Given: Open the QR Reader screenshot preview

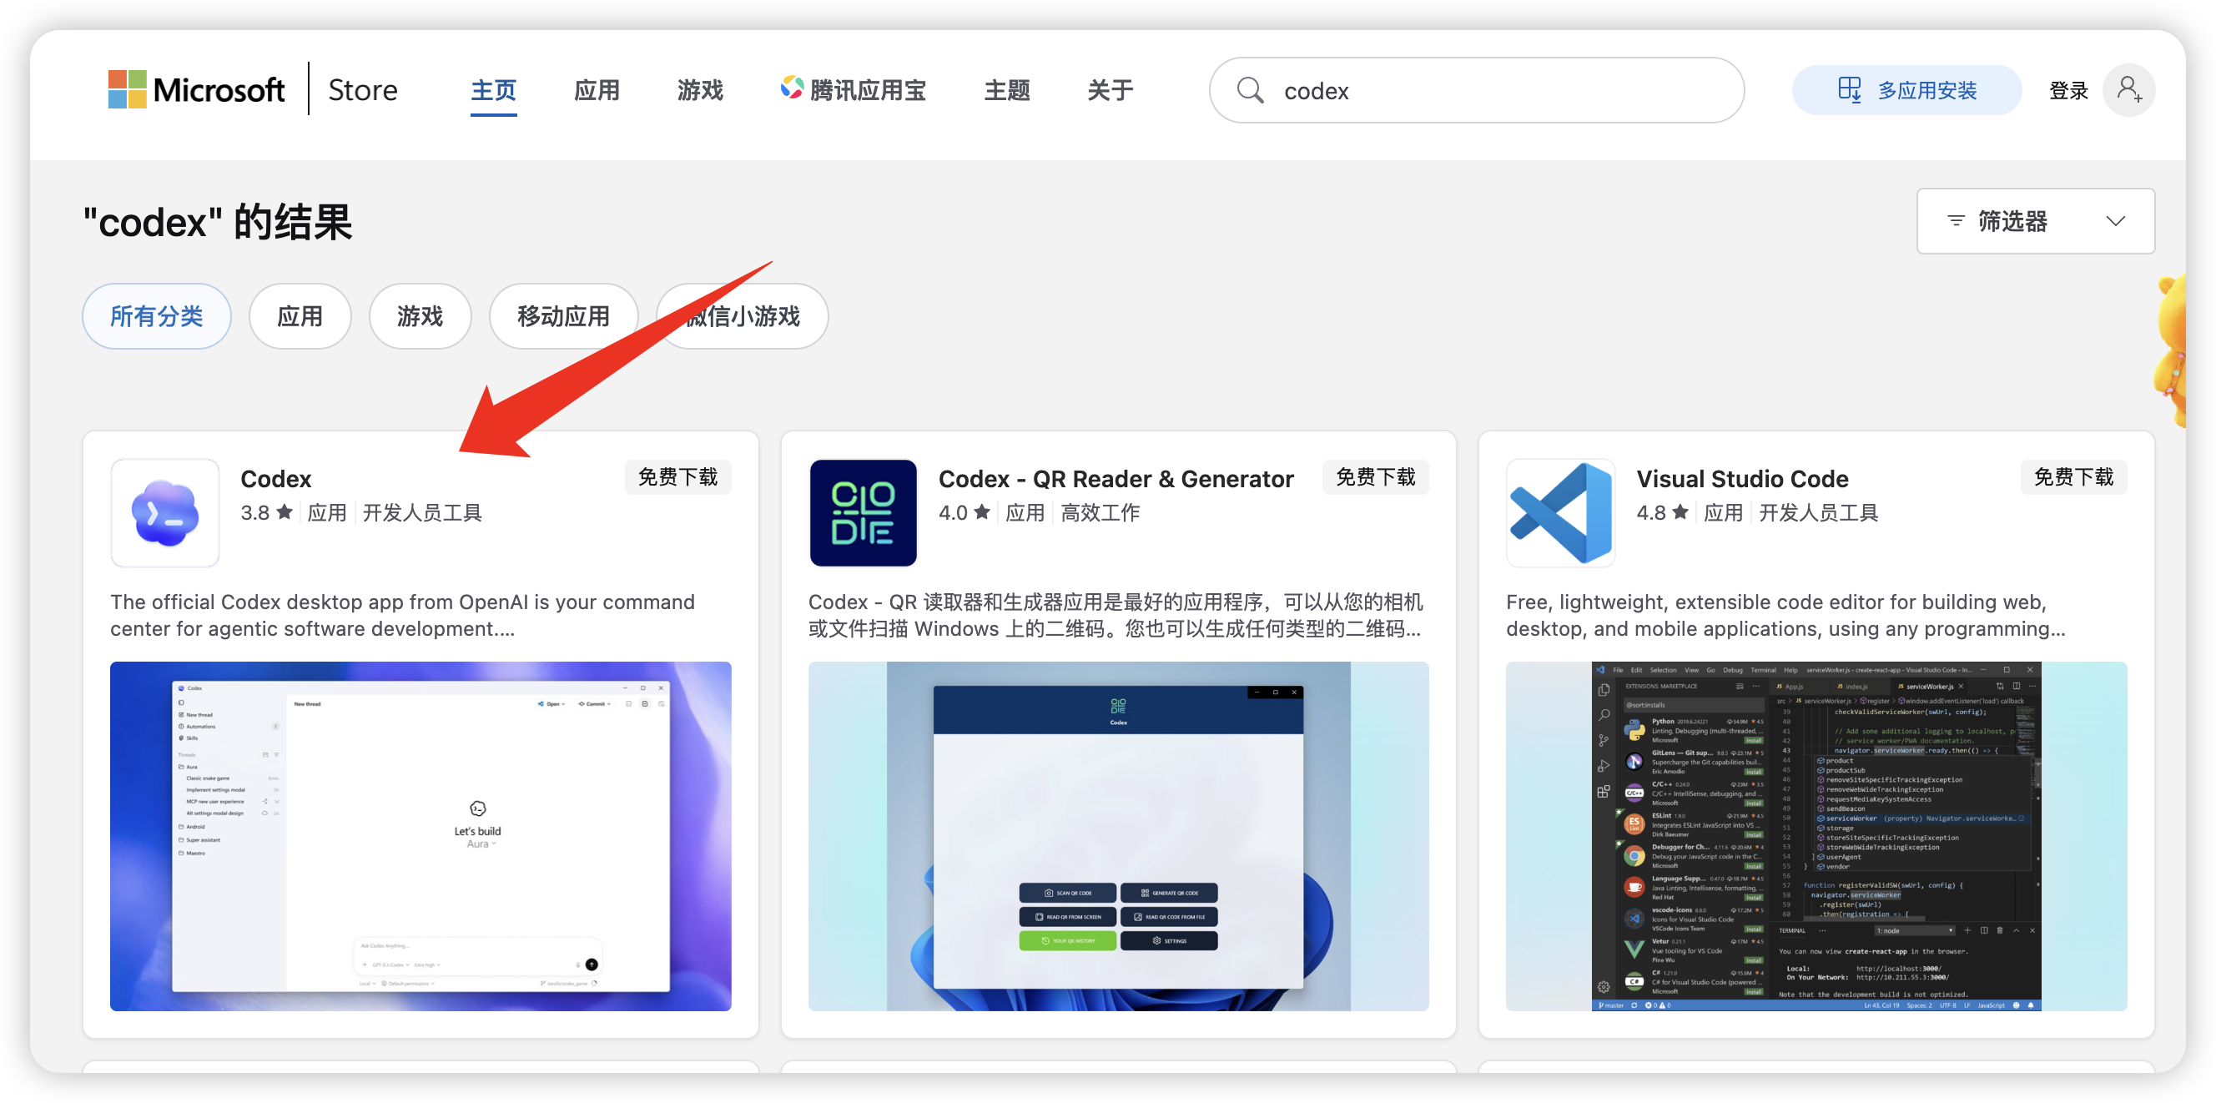Looking at the screenshot, I should coord(1118,836).
